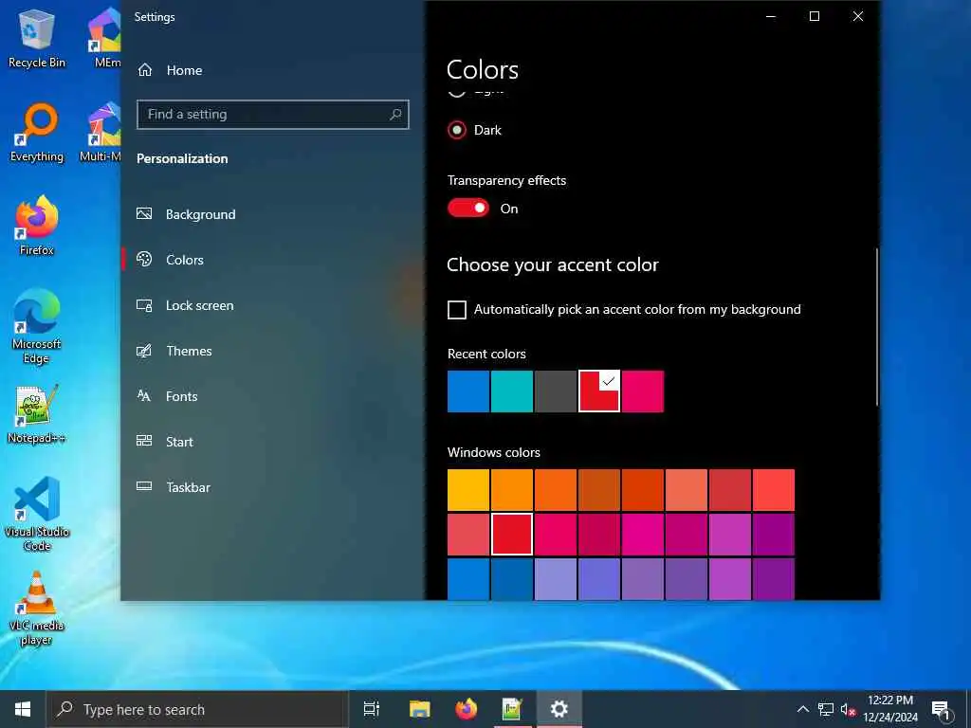971x728 pixels.
Task: Select the Firefox desktop shortcut
Action: (37, 226)
